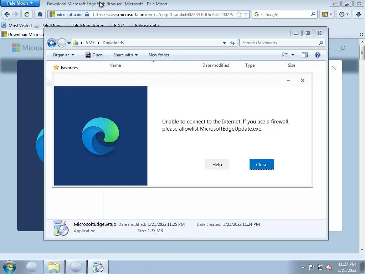Viewport: 365px width, 274px height.
Task: Switch to the Edge installer taskbar button
Action: [x=98, y=267]
